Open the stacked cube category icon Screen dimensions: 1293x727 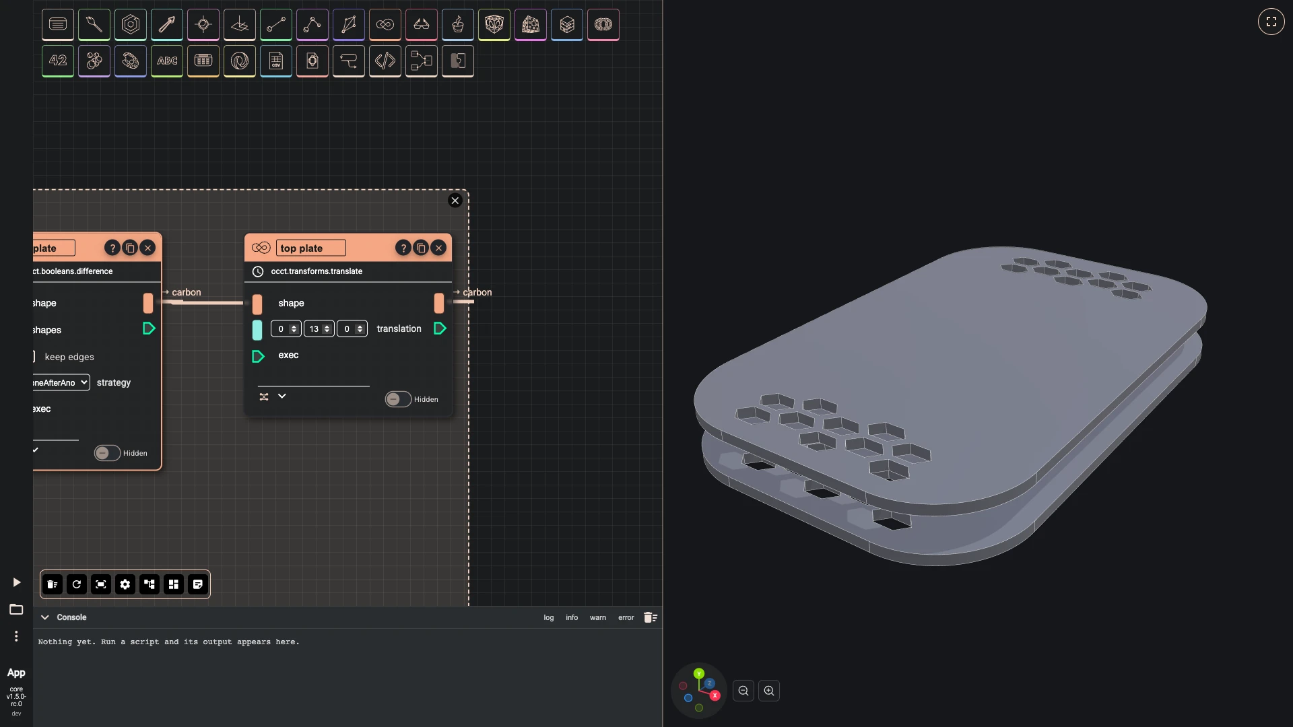[567, 24]
